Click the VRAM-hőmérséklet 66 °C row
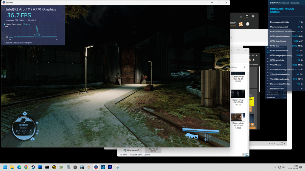This screenshot has width=305, height=171. pos(286,74)
